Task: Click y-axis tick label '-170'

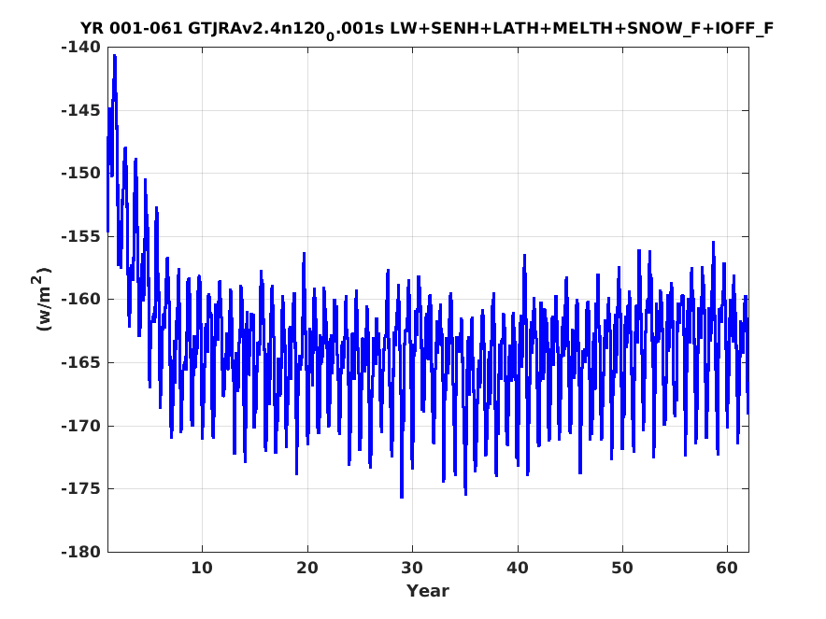Action: (x=80, y=426)
